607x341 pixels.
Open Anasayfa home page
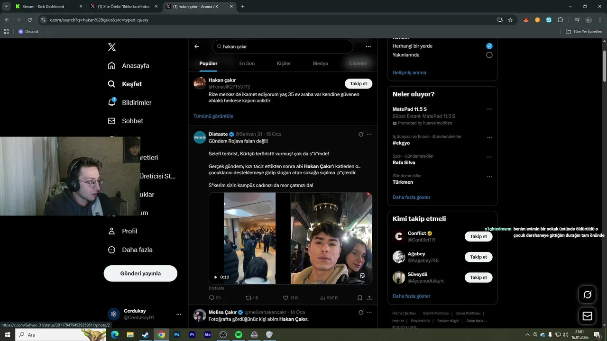[129, 65]
